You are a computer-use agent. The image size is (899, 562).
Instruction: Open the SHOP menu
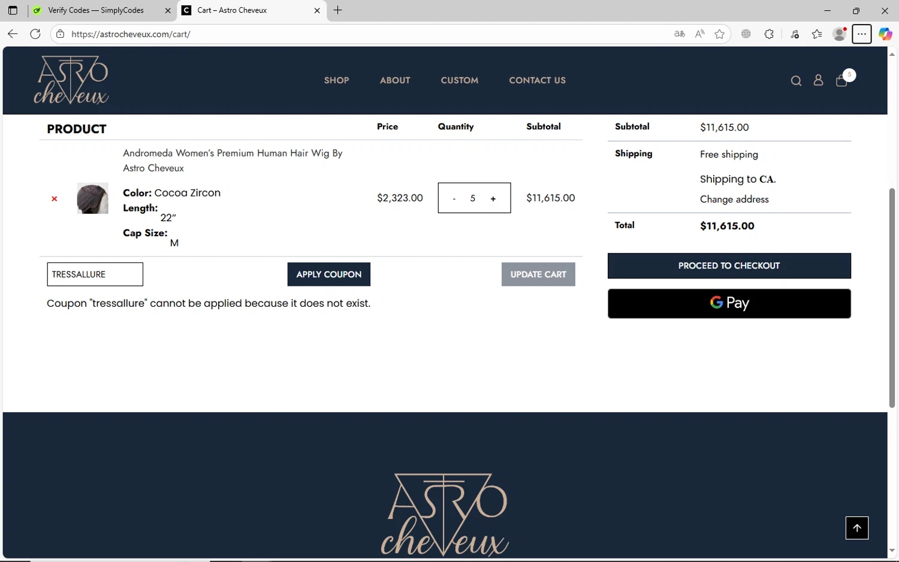pos(337,80)
